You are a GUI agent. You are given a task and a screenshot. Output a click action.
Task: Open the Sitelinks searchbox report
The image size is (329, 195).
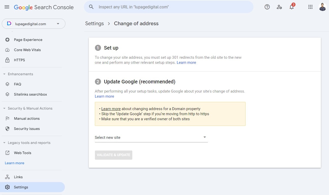tap(30, 94)
